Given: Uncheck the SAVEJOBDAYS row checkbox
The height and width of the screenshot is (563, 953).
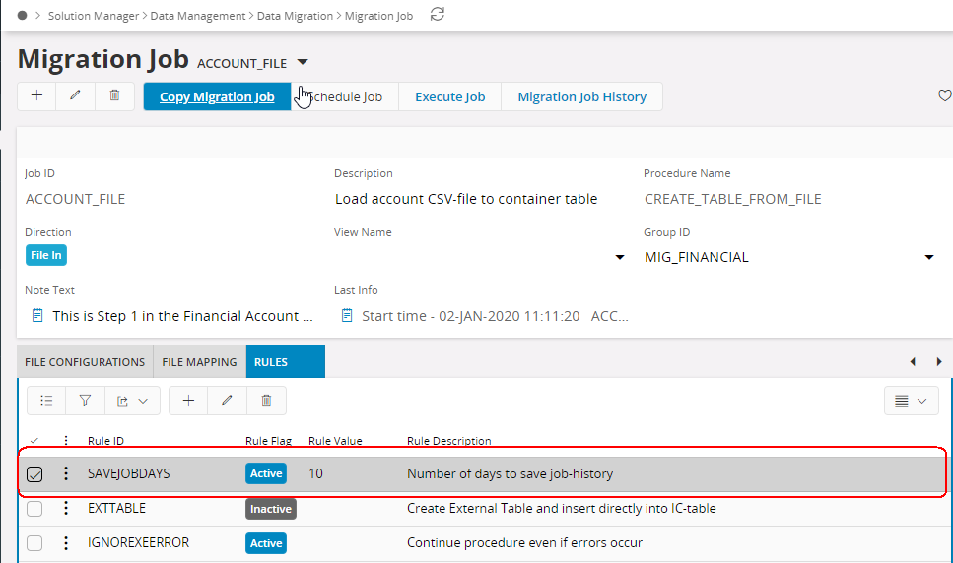Looking at the screenshot, I should click(x=34, y=474).
